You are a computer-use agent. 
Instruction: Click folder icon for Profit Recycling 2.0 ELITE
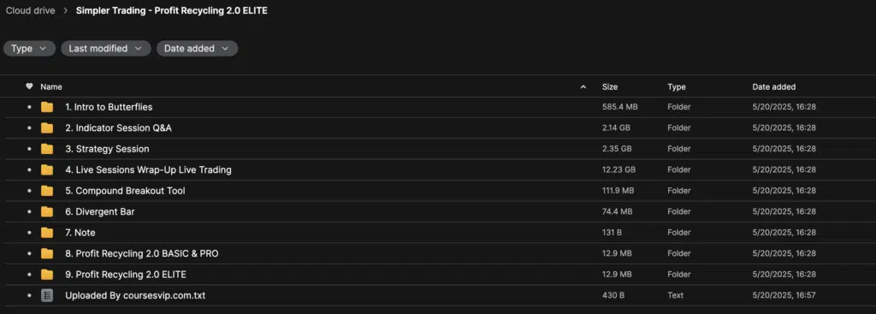(47, 275)
